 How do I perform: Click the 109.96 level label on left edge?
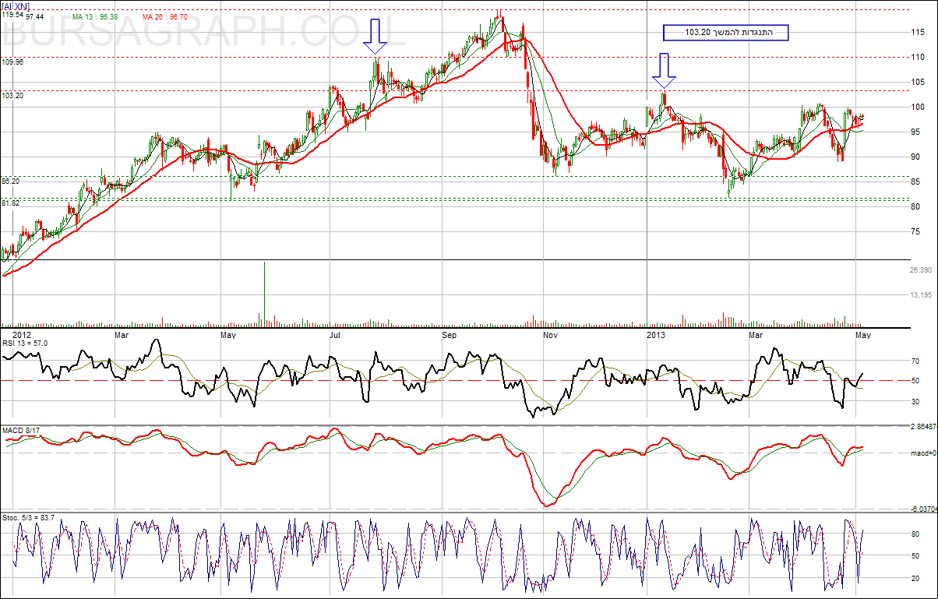click(12, 62)
